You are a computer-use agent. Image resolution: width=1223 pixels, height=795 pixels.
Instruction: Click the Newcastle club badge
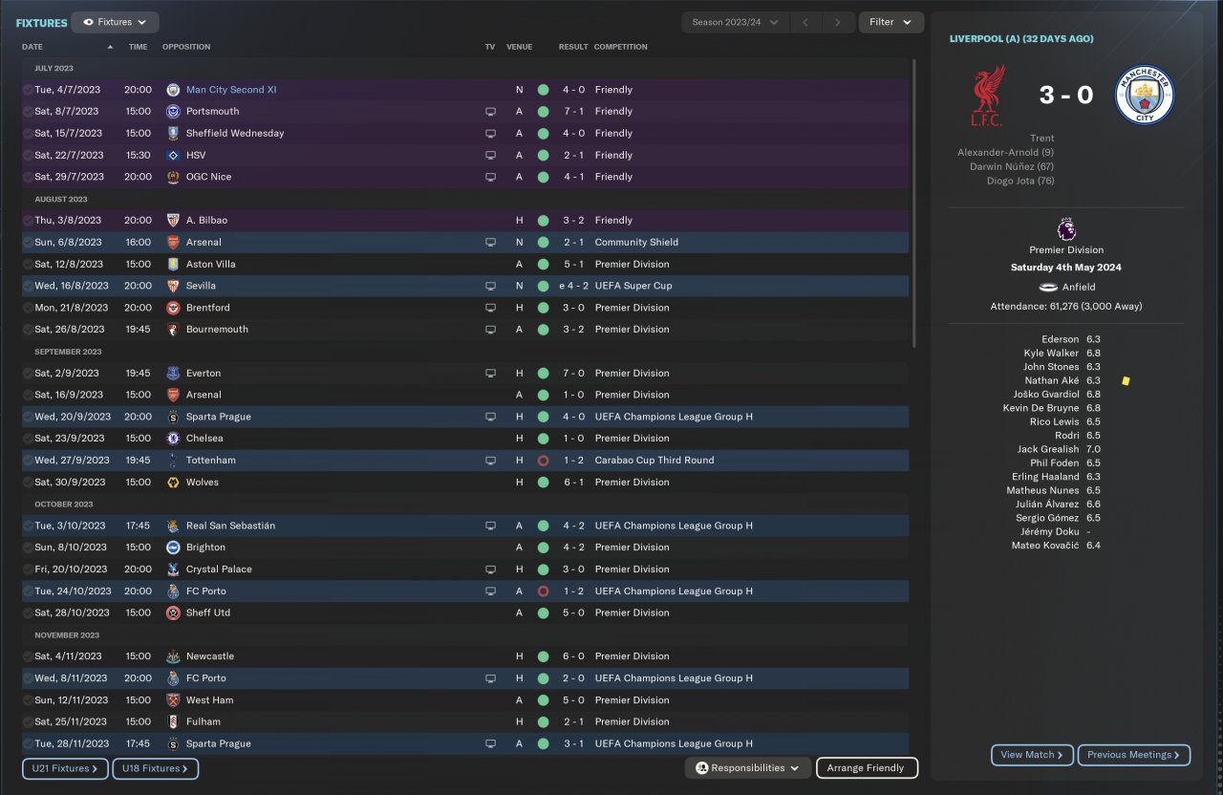point(173,656)
